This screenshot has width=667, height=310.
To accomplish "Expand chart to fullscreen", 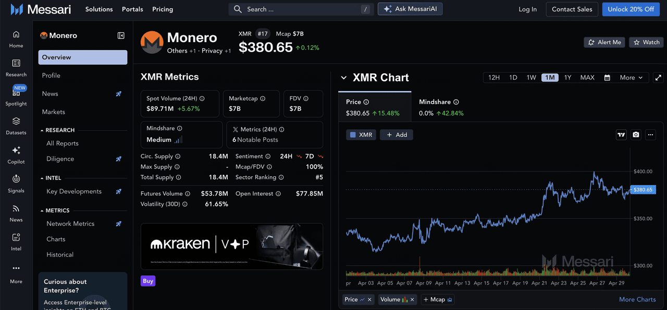I will tap(658, 77).
